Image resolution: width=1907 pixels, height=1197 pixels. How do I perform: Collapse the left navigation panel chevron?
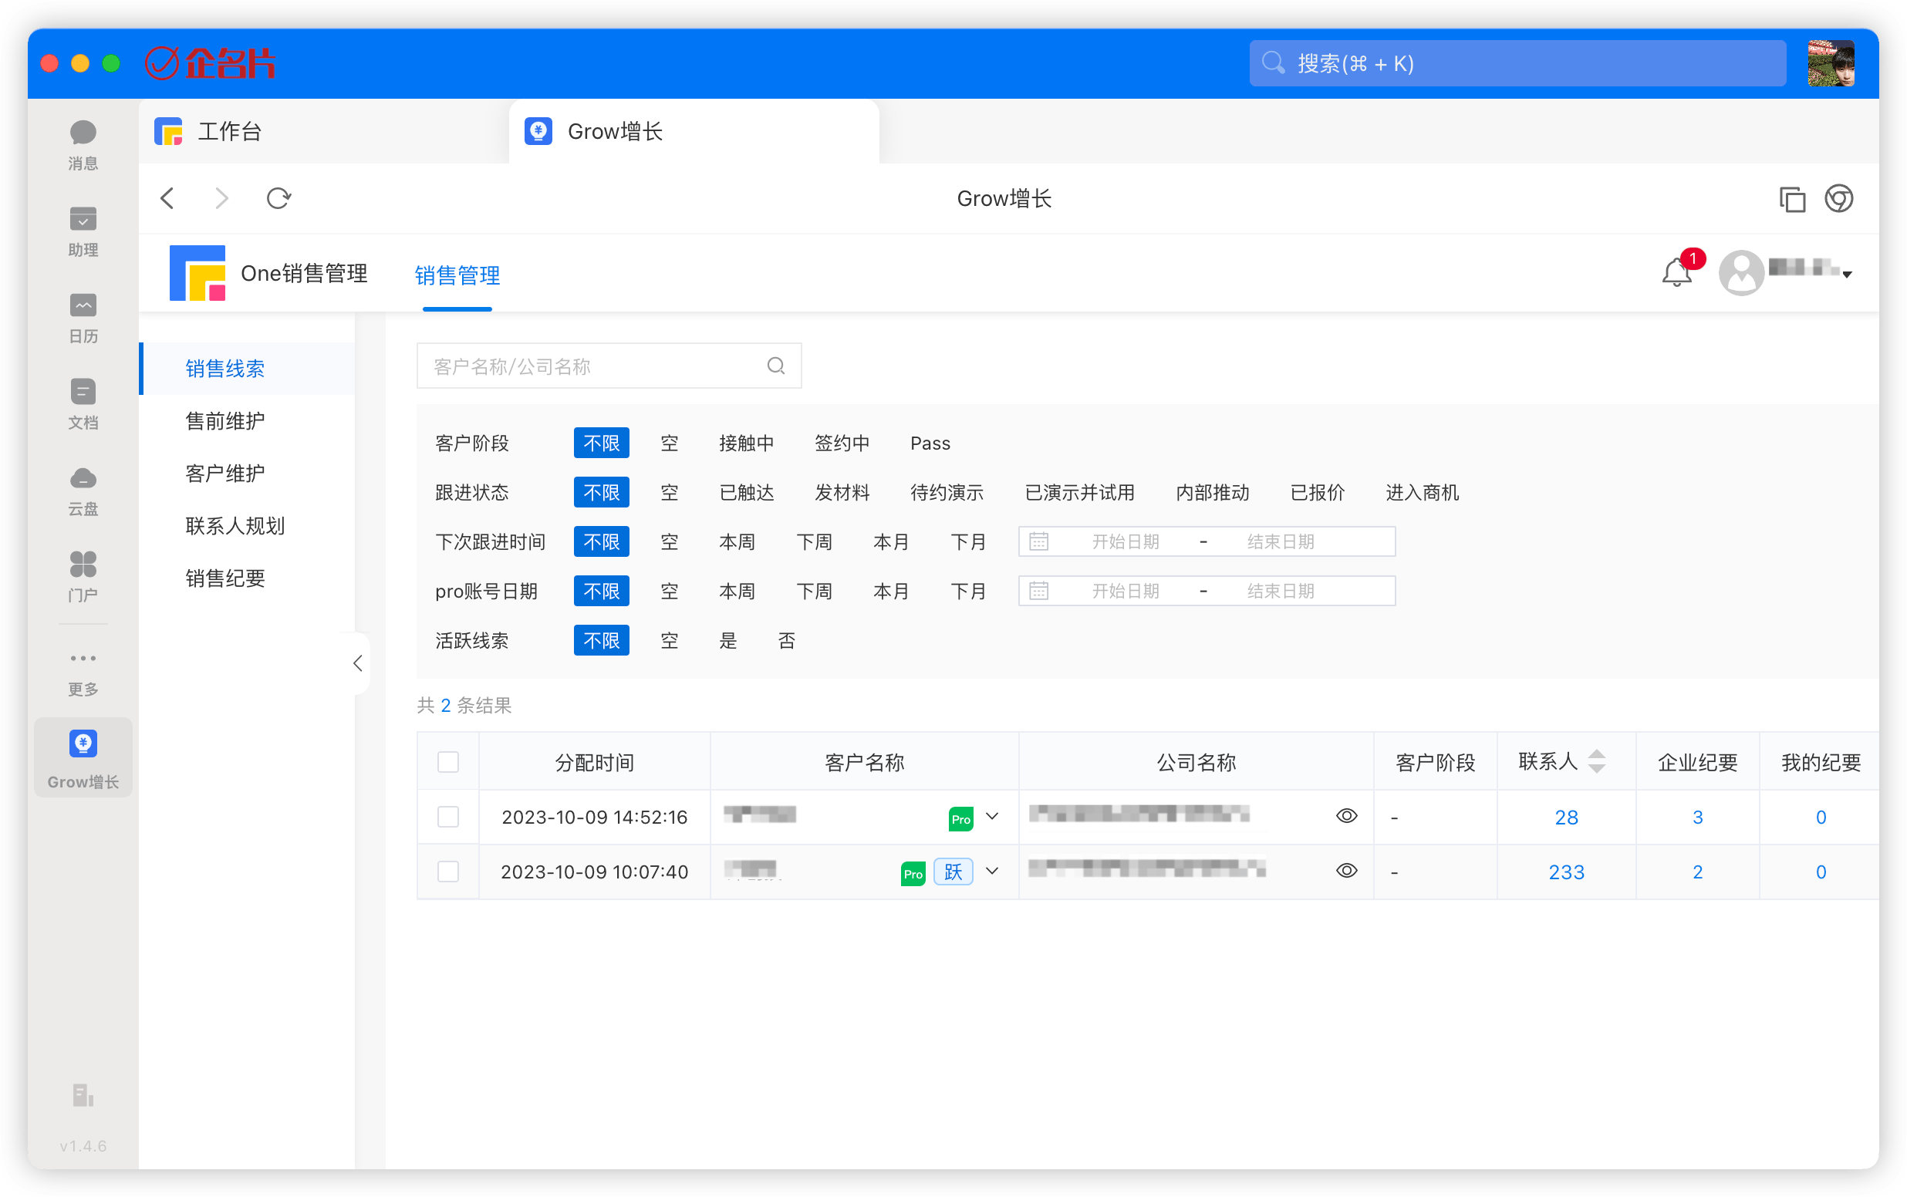358,663
